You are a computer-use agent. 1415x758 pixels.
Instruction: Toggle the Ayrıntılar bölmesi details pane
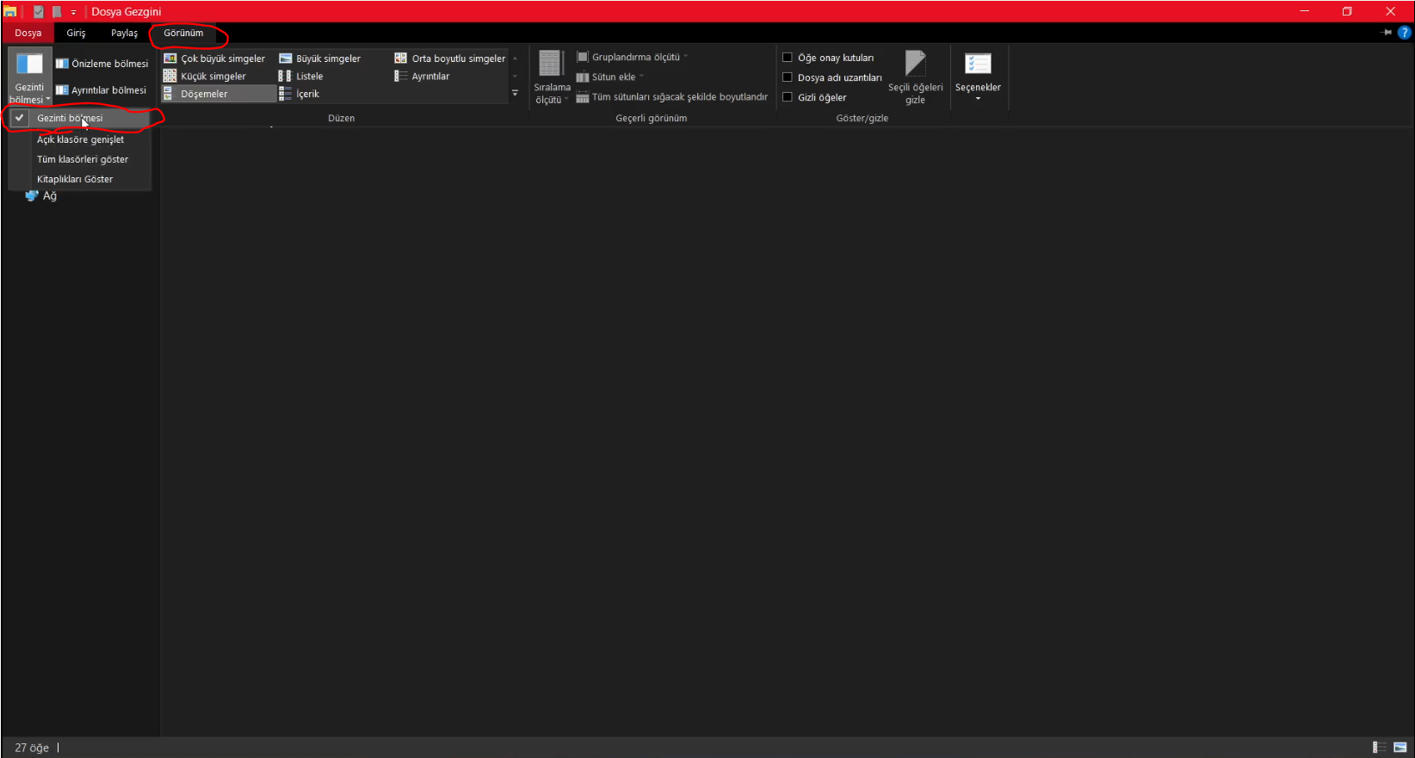click(101, 90)
